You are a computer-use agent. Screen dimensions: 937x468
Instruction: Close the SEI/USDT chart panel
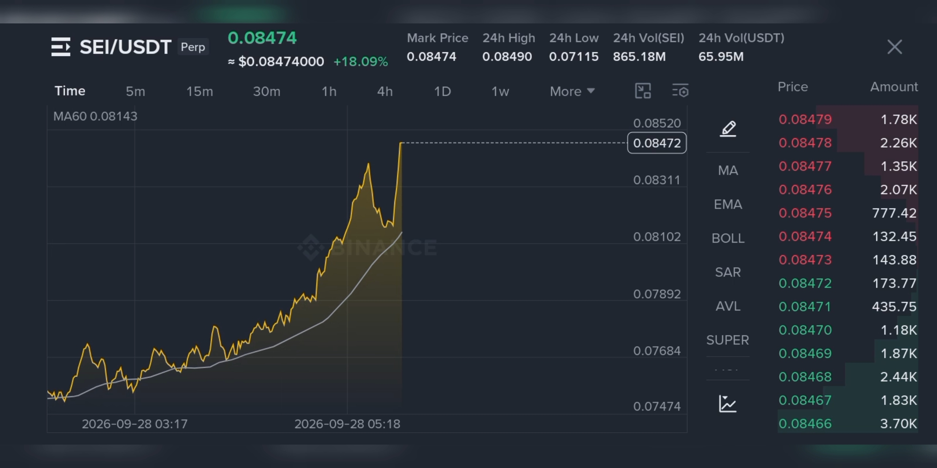[895, 47]
